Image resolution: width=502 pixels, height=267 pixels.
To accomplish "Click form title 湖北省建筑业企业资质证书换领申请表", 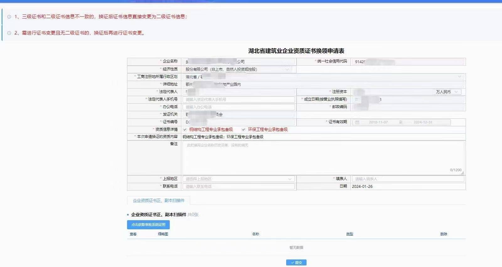I will 296,51.
